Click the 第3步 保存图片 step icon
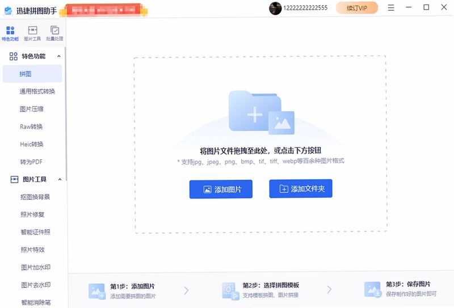454x308 pixels. pos(373,289)
